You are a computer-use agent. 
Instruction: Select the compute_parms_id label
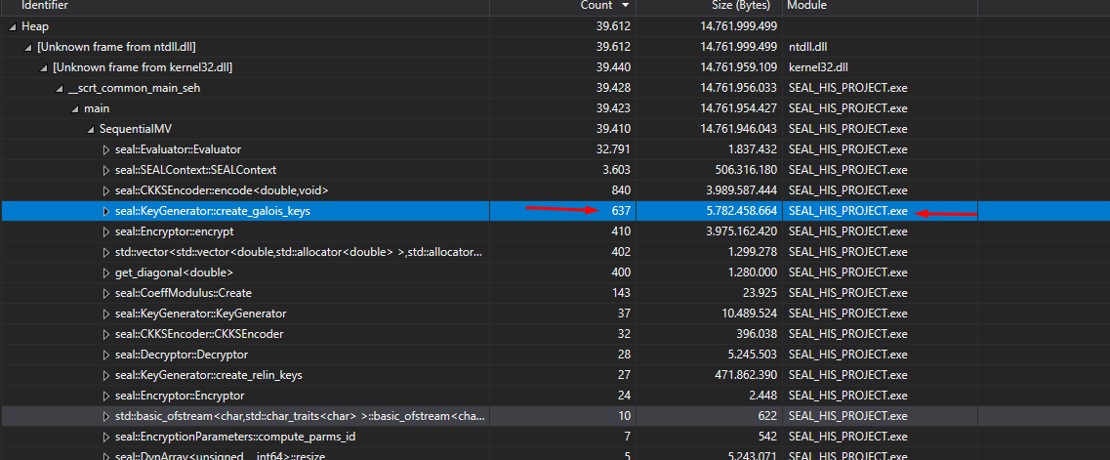235,437
